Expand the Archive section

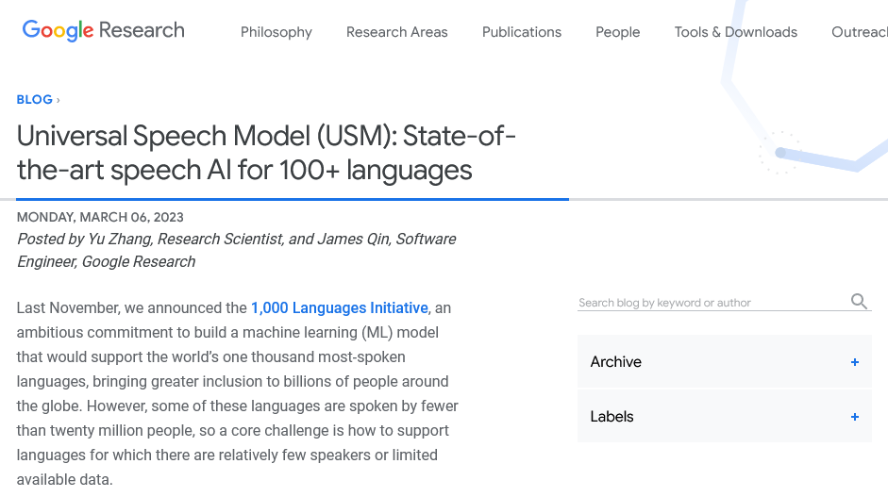616,362
